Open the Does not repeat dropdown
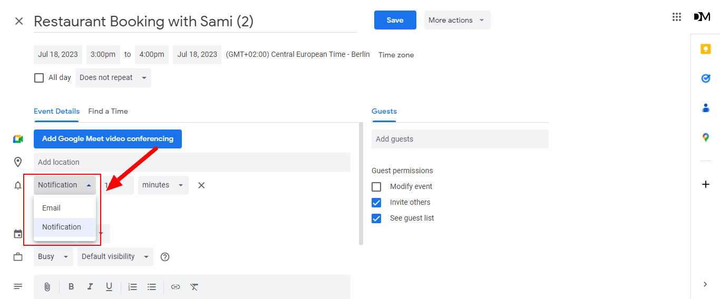Image resolution: width=720 pixels, height=299 pixels. point(113,78)
